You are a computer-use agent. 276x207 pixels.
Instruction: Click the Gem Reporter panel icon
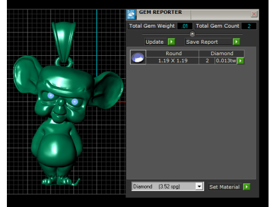(x=131, y=14)
